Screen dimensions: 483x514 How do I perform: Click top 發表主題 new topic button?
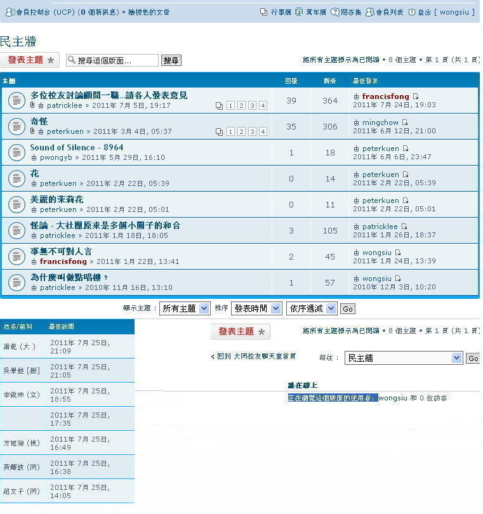(x=30, y=60)
